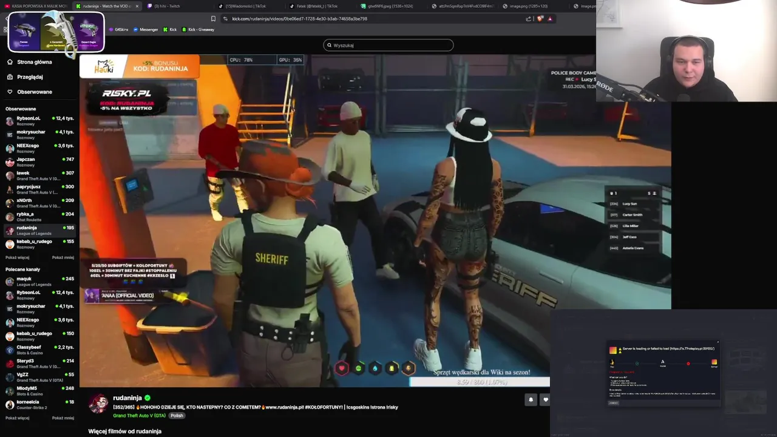Image resolution: width=777 pixels, height=437 pixels.
Task: Open the Kick - Giveaway bookmark
Action: tap(197, 29)
